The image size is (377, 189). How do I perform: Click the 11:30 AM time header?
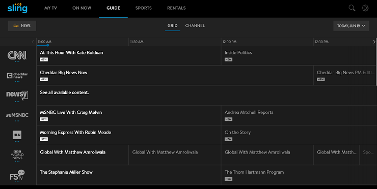137,42
